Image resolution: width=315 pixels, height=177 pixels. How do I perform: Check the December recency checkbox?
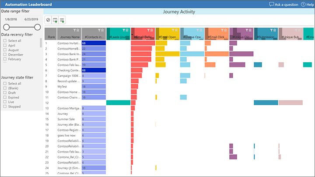pos(5,54)
